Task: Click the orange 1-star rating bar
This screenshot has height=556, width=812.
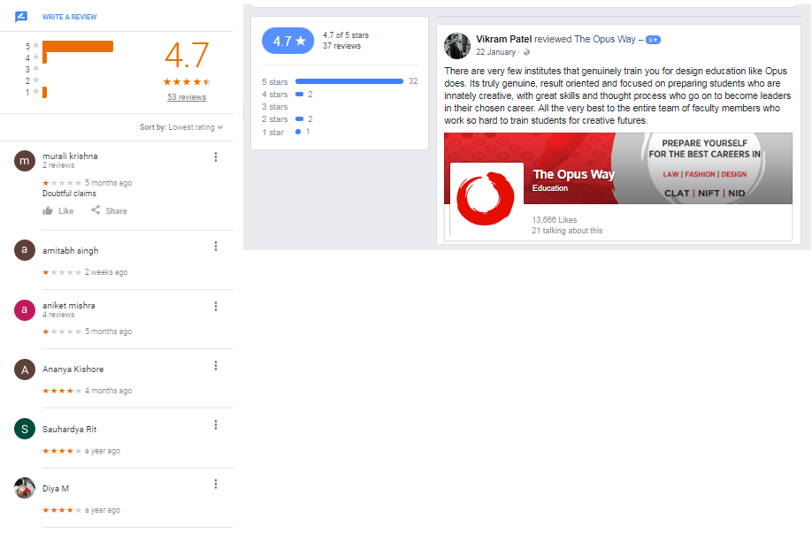Action: [x=44, y=92]
